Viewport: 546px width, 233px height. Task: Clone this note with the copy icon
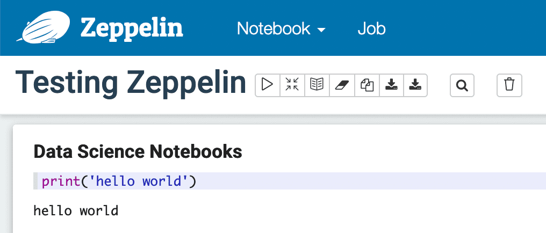pos(367,85)
